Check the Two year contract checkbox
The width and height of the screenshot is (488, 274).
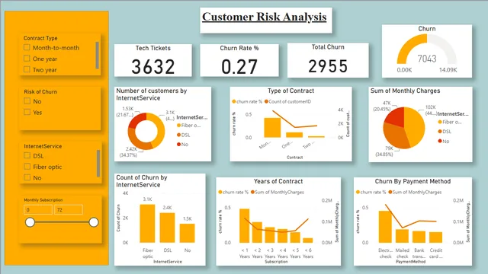27,69
